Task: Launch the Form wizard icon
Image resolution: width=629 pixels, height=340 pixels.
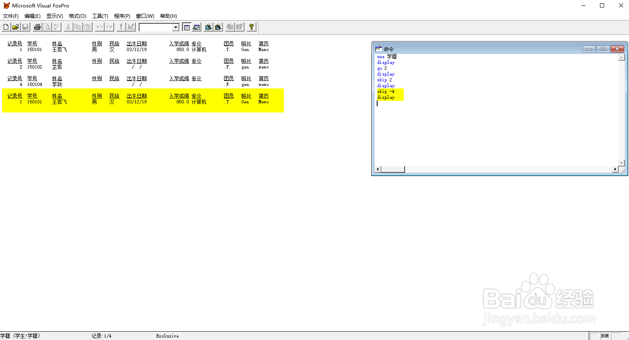Action: point(208,27)
